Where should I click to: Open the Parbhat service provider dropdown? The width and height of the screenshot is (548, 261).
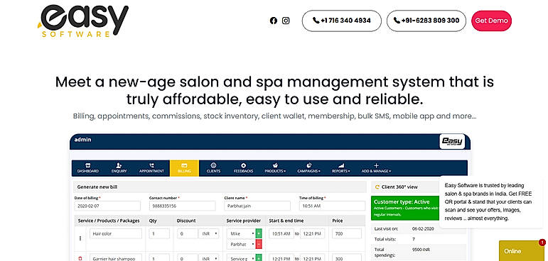tap(241, 244)
